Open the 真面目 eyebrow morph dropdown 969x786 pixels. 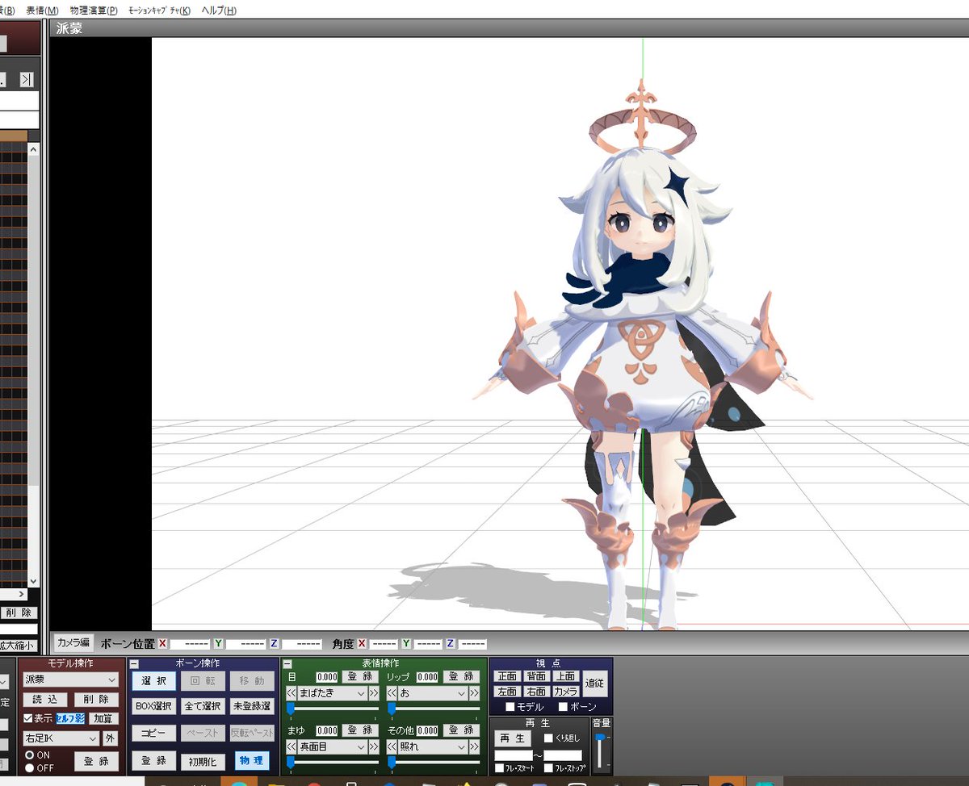[333, 747]
